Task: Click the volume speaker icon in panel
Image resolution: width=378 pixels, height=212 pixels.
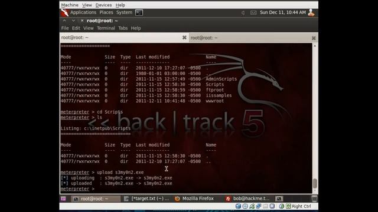Action: pos(243,13)
